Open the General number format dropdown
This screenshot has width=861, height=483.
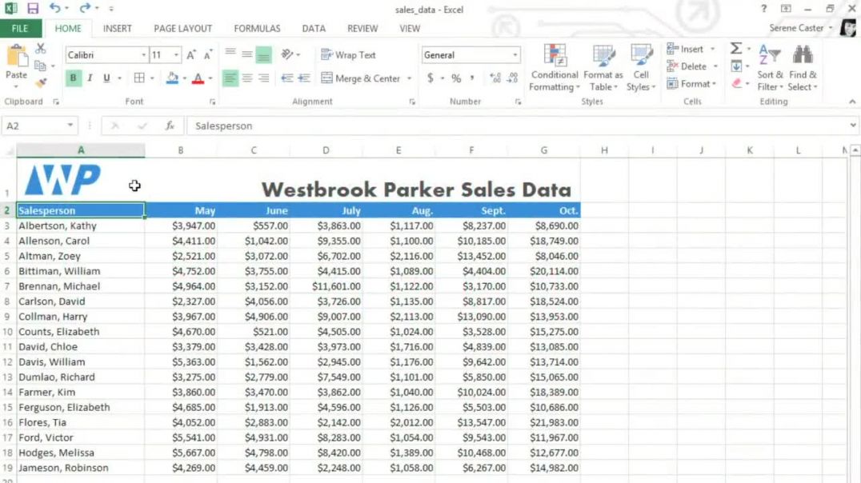click(x=515, y=55)
